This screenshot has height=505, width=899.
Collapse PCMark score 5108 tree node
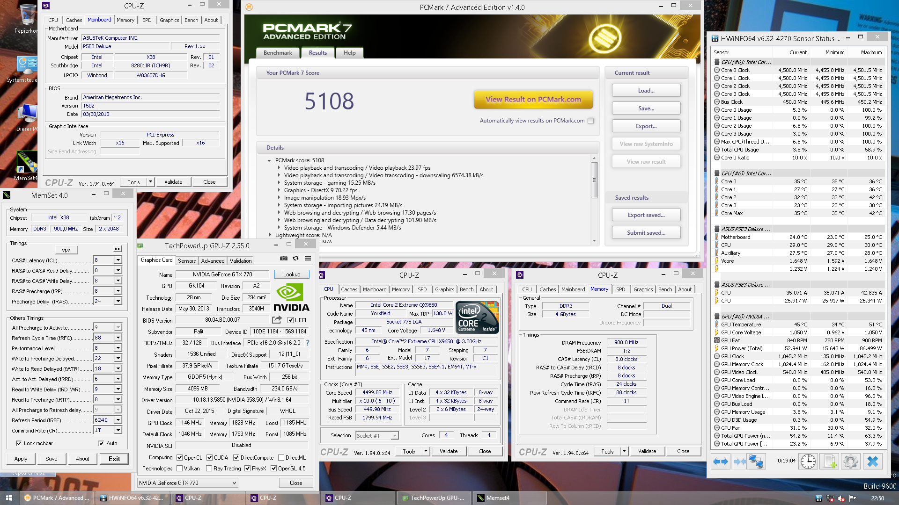tap(269, 160)
